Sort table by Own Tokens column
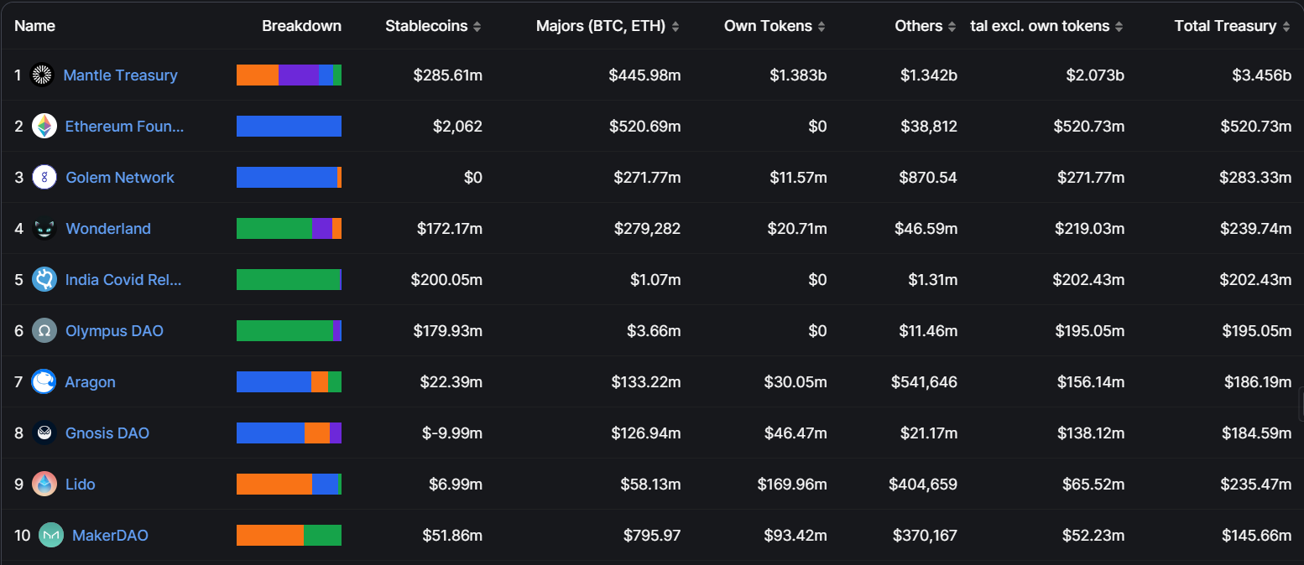Viewport: 1304px width, 565px height. click(x=822, y=27)
